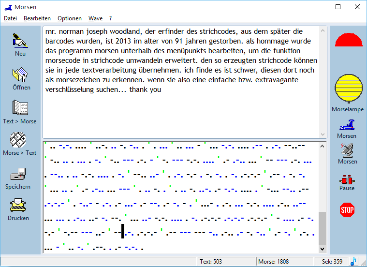
Task: Click the Neu pen icon
Action: [20, 41]
